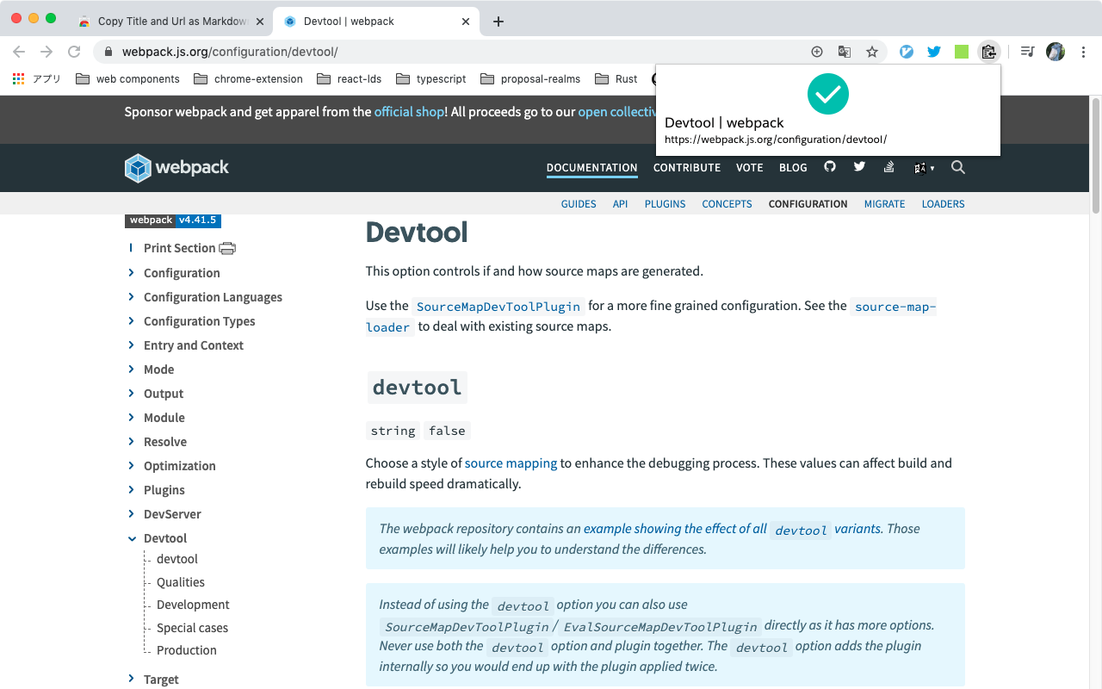Open the Twitter extension icon in toolbar

click(x=934, y=52)
